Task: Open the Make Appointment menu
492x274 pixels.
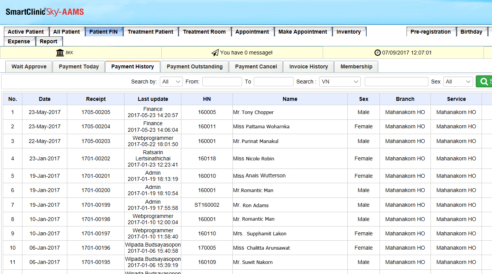Action: [302, 32]
